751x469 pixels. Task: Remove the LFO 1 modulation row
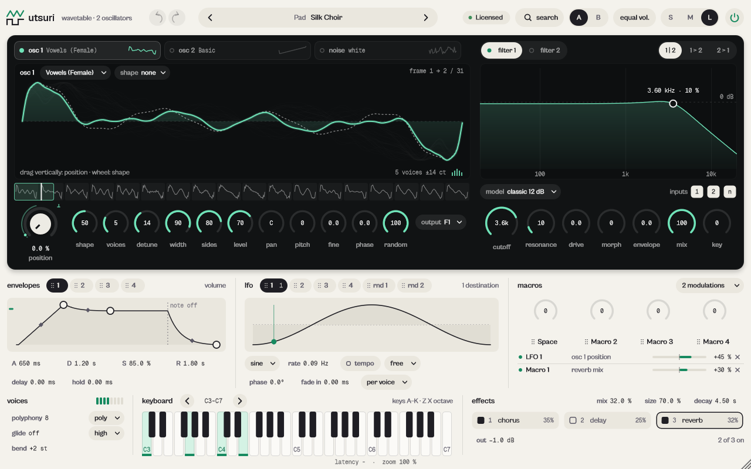[738, 357]
